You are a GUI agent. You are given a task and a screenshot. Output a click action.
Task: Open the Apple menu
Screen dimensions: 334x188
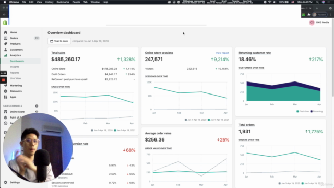point(5,2)
